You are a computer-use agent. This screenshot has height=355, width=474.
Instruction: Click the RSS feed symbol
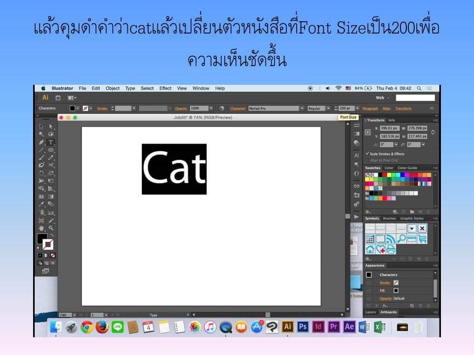[391, 239]
